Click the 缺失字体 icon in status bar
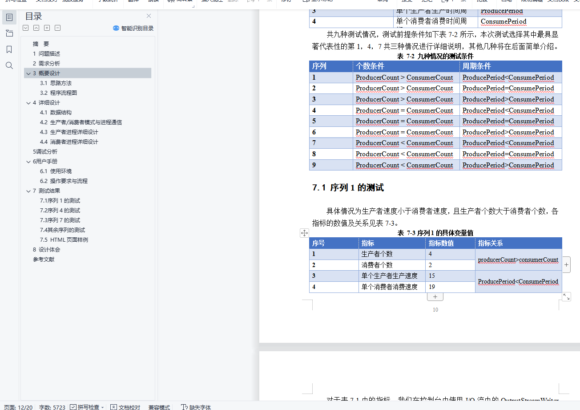 (184, 407)
